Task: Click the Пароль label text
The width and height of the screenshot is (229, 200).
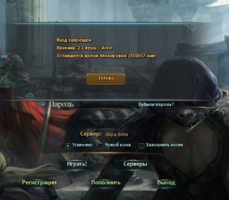Action: 61,104
